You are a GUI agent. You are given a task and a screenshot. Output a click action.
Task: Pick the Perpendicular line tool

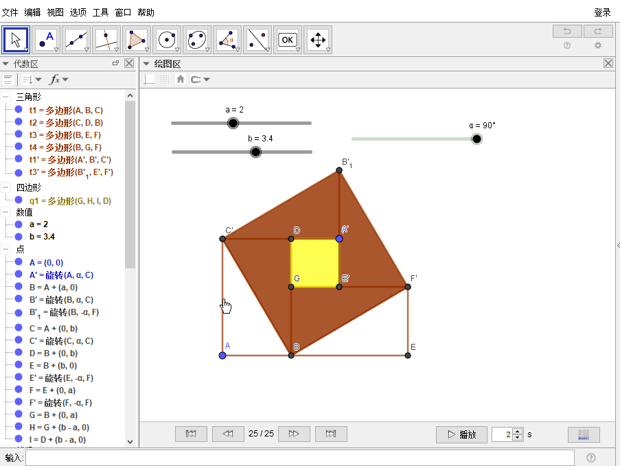(106, 40)
